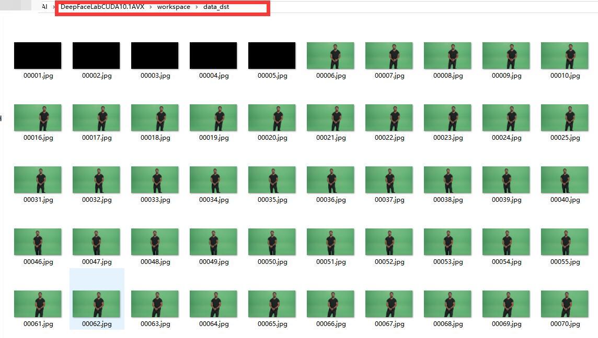Viewport: 598px width, 338px height.
Task: Select the image thumbnail of 00064.jpg
Action: [213, 304]
